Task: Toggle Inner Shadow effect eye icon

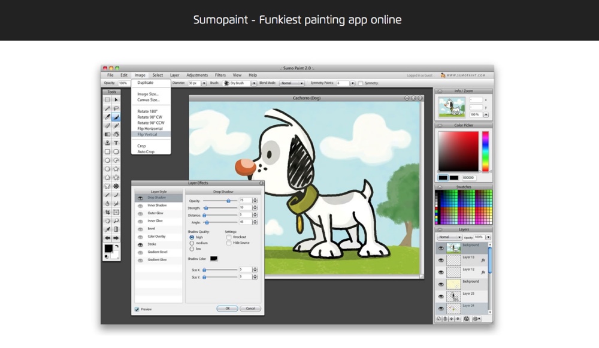Action: pos(140,205)
